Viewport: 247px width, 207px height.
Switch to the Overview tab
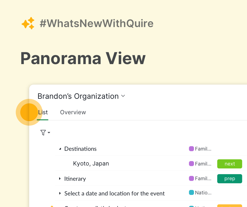pos(73,112)
